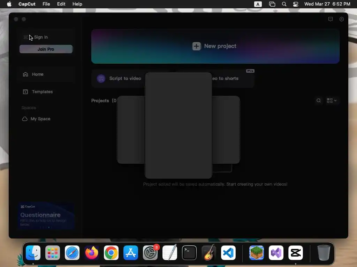Screen dimensions: 357x267
Task: Click Sign in in the sidebar
Action: (41, 37)
